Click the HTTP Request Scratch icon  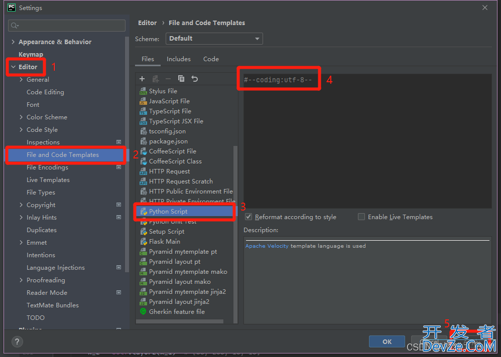(143, 182)
